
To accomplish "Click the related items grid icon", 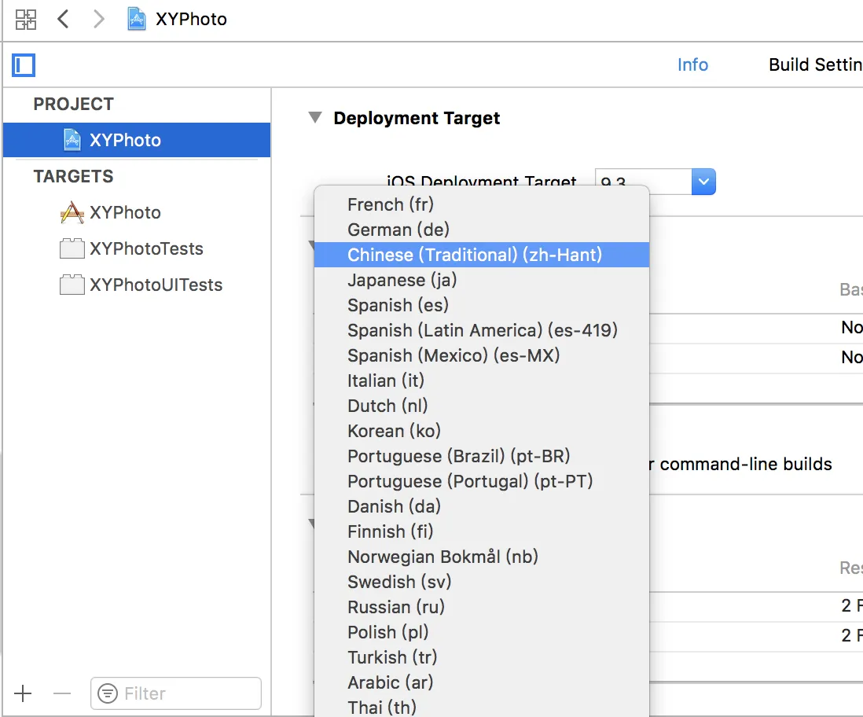I will pos(26,19).
